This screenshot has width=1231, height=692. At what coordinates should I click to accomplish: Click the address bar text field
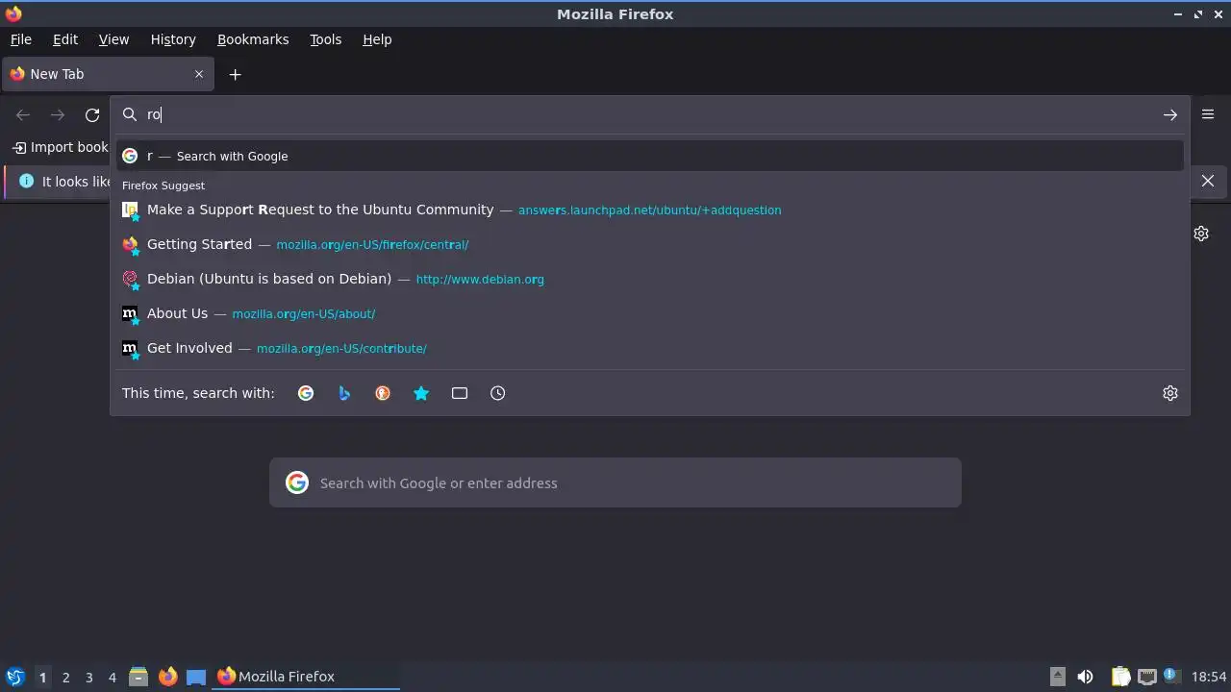pyautogui.click(x=650, y=114)
